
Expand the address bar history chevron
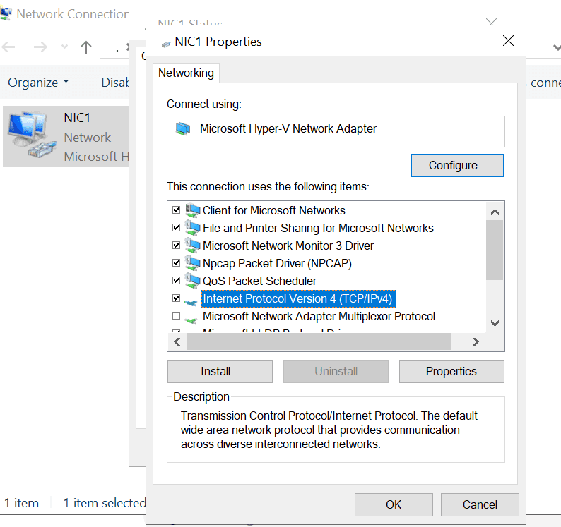(x=557, y=47)
